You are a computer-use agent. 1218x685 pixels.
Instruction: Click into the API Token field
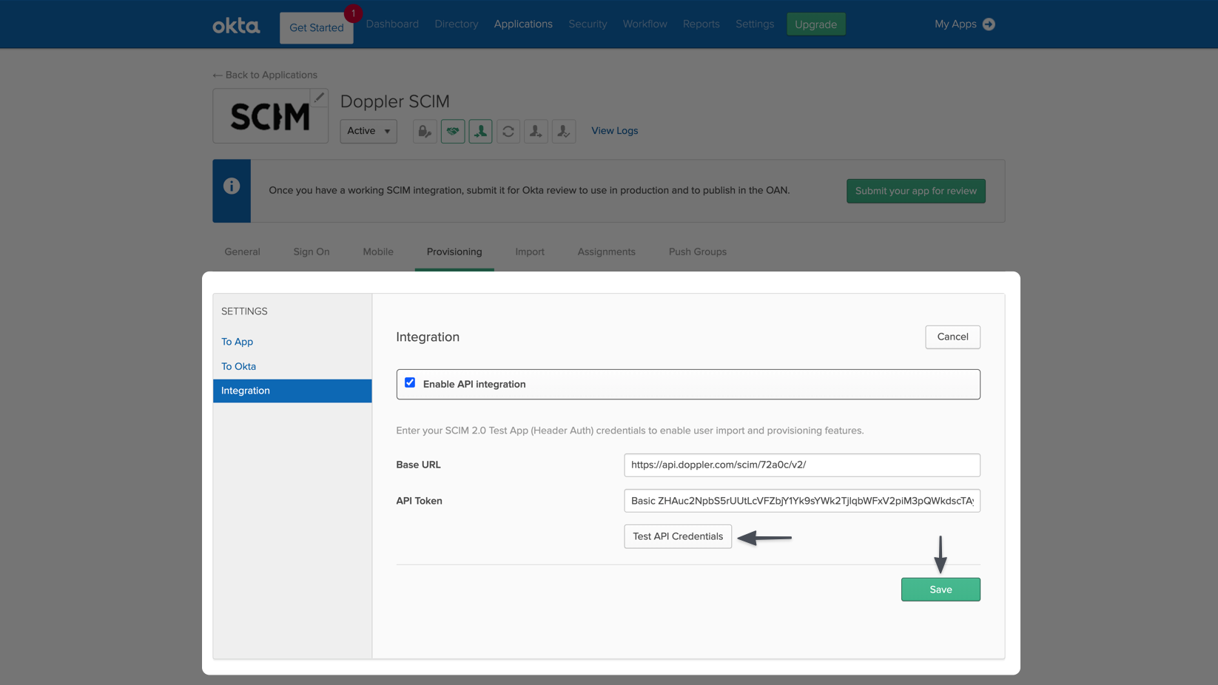coord(802,501)
